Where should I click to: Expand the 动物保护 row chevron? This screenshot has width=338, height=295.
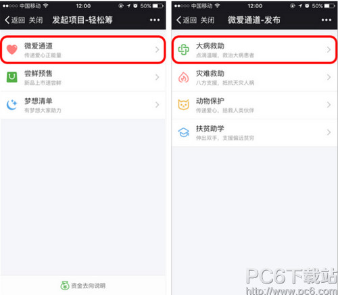pyautogui.click(x=329, y=105)
